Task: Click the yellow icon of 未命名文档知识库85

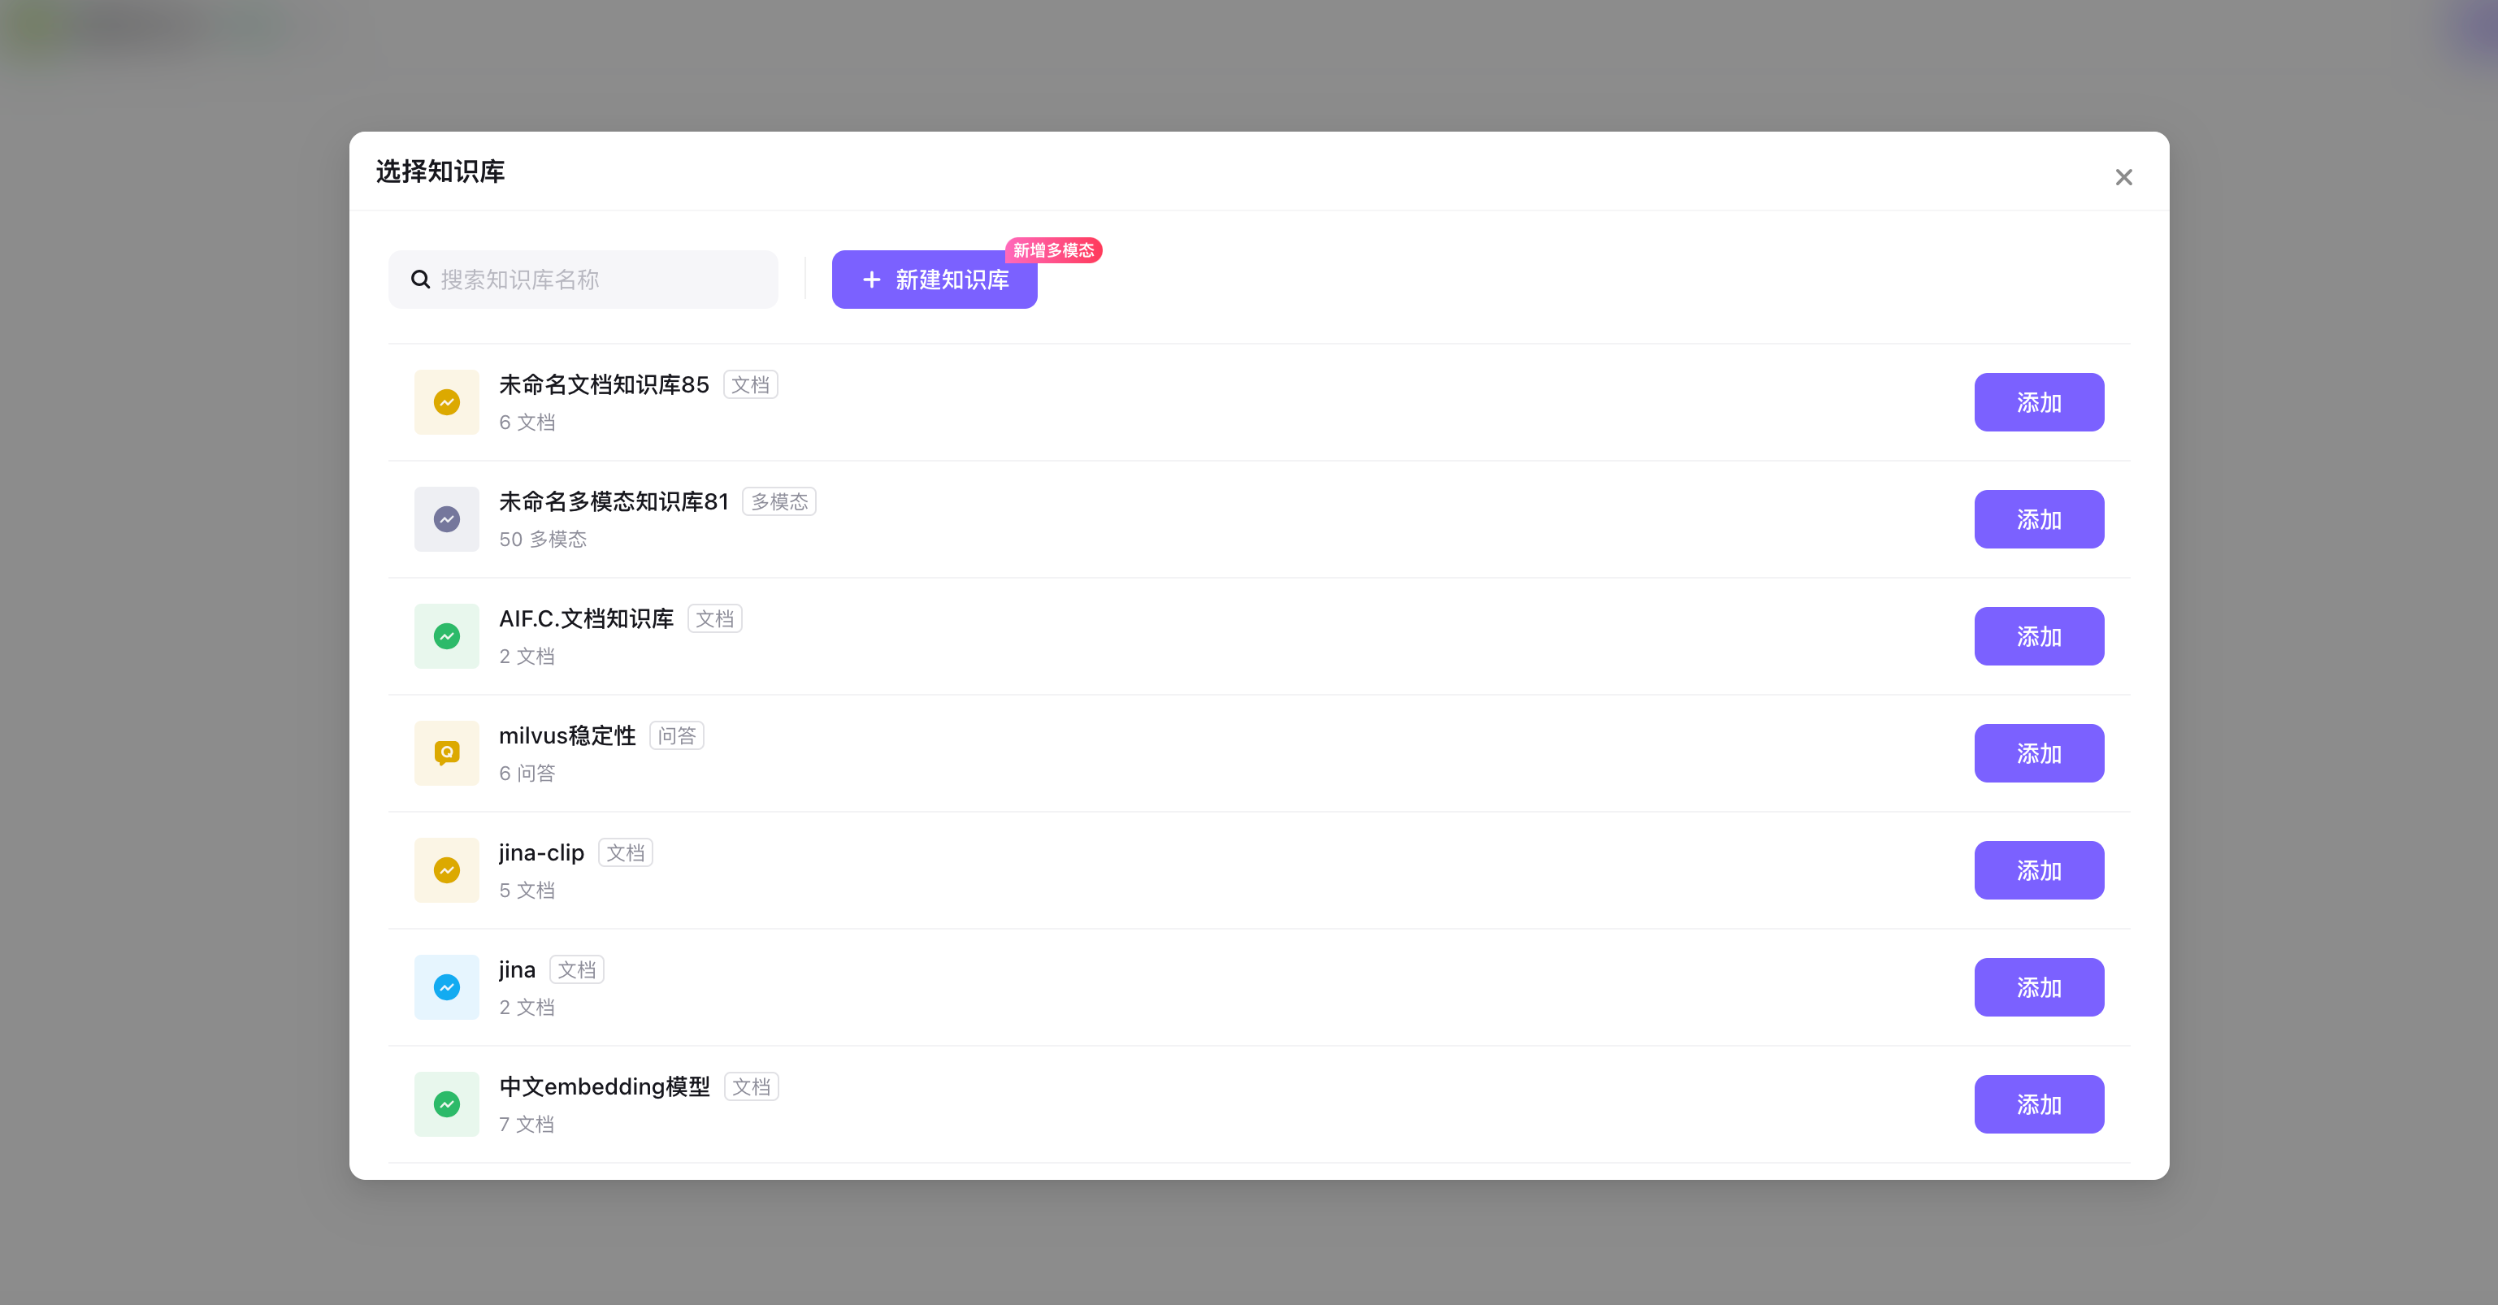Action: (x=446, y=402)
